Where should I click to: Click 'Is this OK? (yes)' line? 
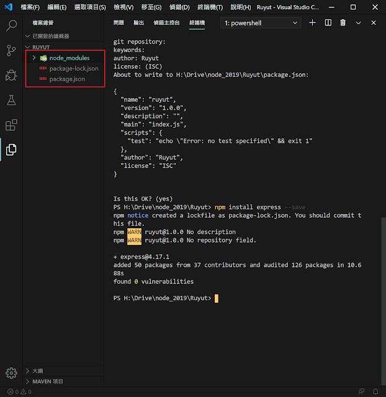tap(143, 198)
